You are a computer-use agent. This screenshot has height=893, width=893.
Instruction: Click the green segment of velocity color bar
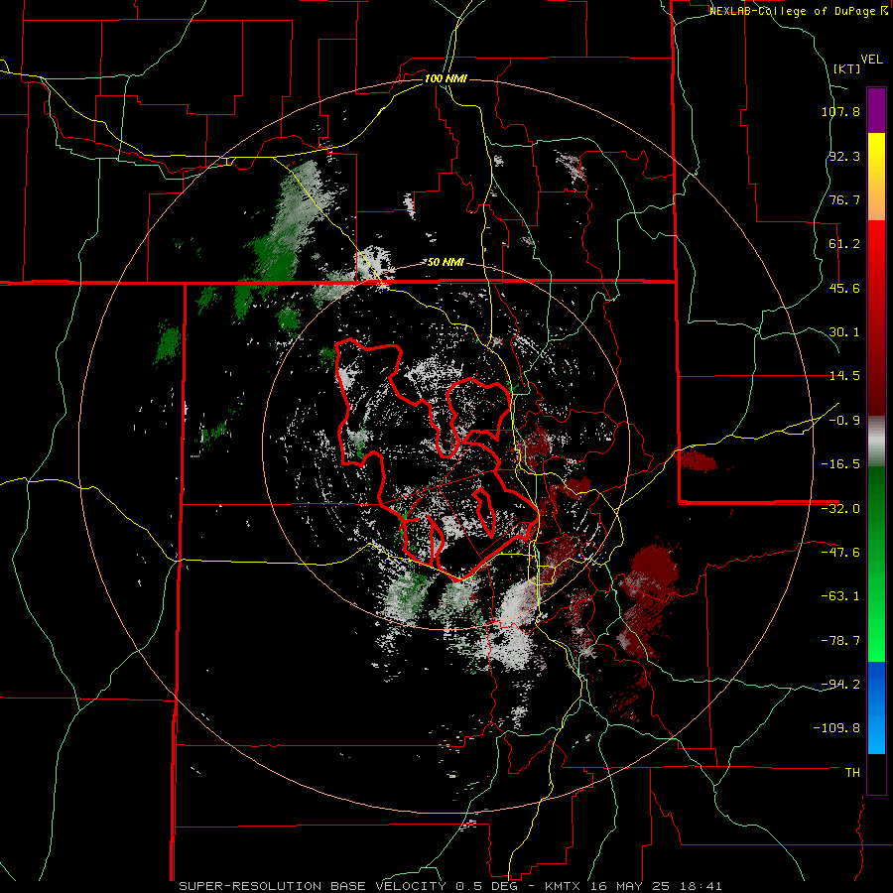876,564
